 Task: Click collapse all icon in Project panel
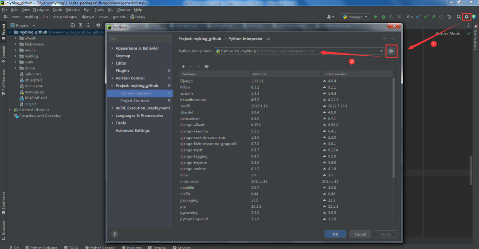pyautogui.click(x=88, y=25)
